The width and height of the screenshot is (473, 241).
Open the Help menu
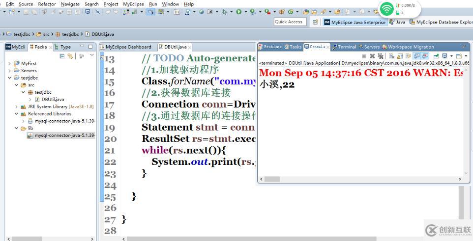189,4
